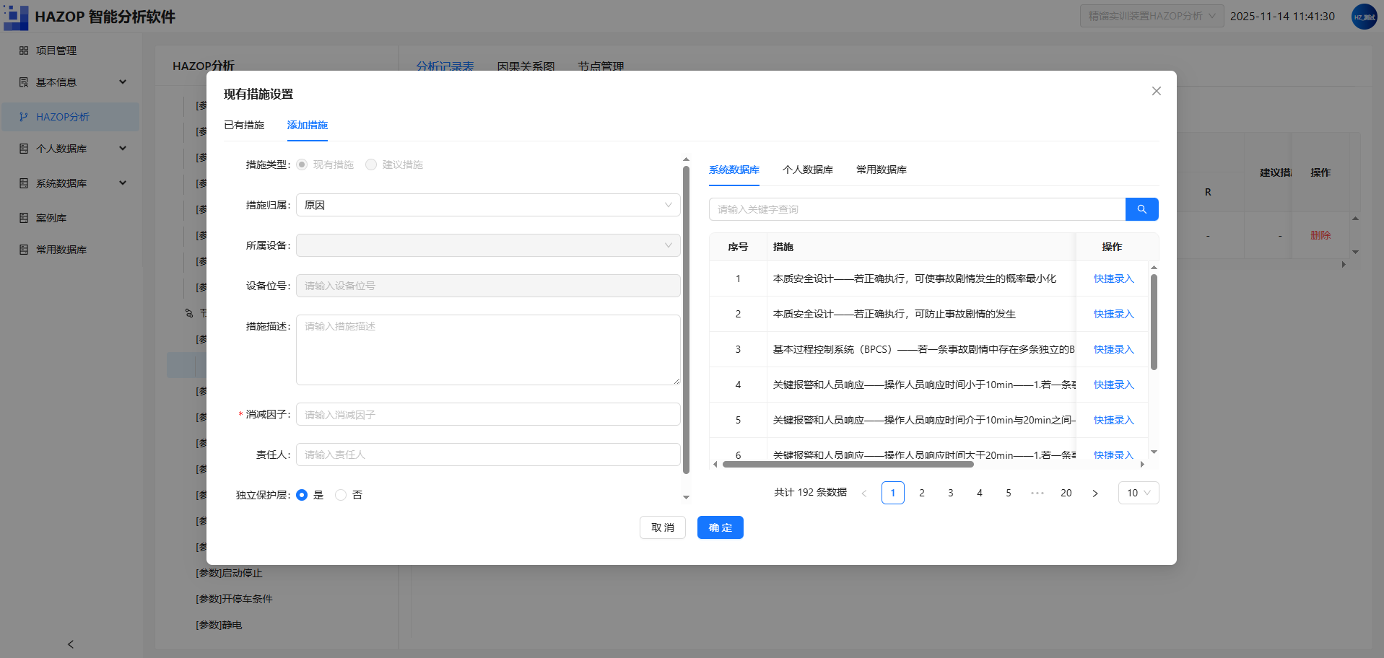The width and height of the screenshot is (1384, 658).
Task: Click the HAZOP分析 branch icon in sidebar
Action: [24, 117]
